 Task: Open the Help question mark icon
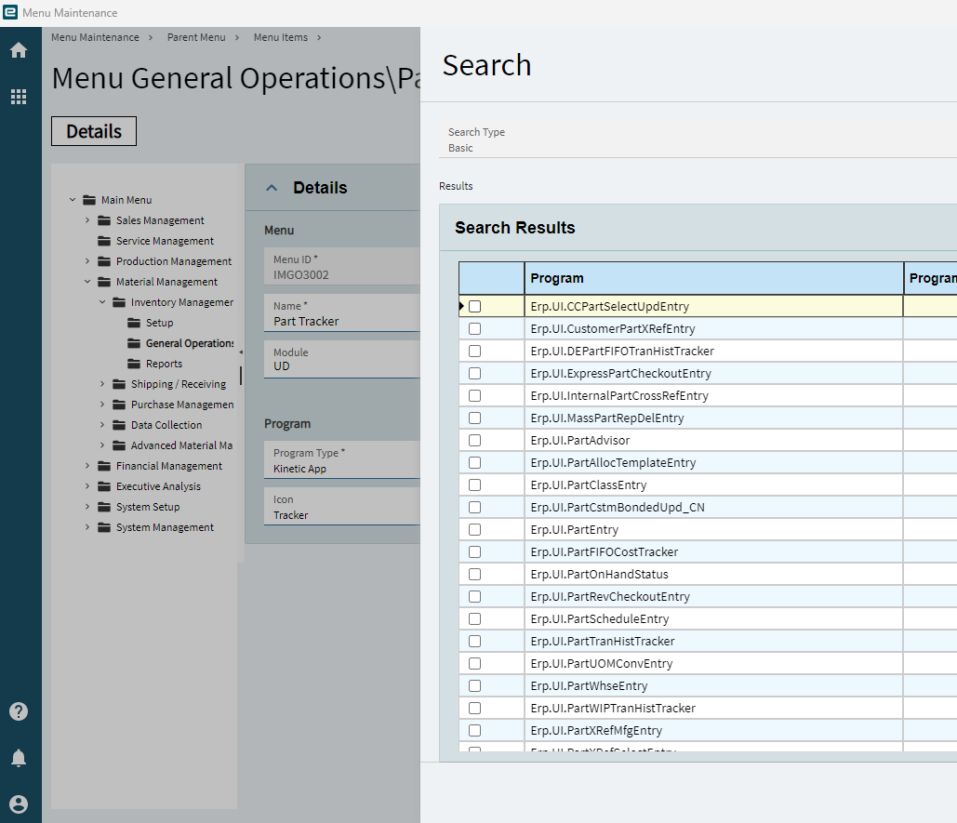pyautogui.click(x=19, y=711)
